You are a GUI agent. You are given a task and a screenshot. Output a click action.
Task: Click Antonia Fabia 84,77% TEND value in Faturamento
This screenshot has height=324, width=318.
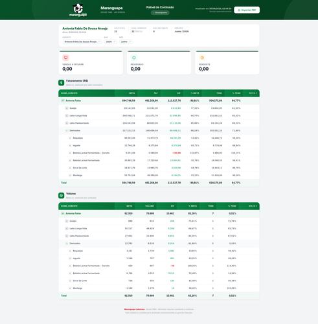(236, 100)
